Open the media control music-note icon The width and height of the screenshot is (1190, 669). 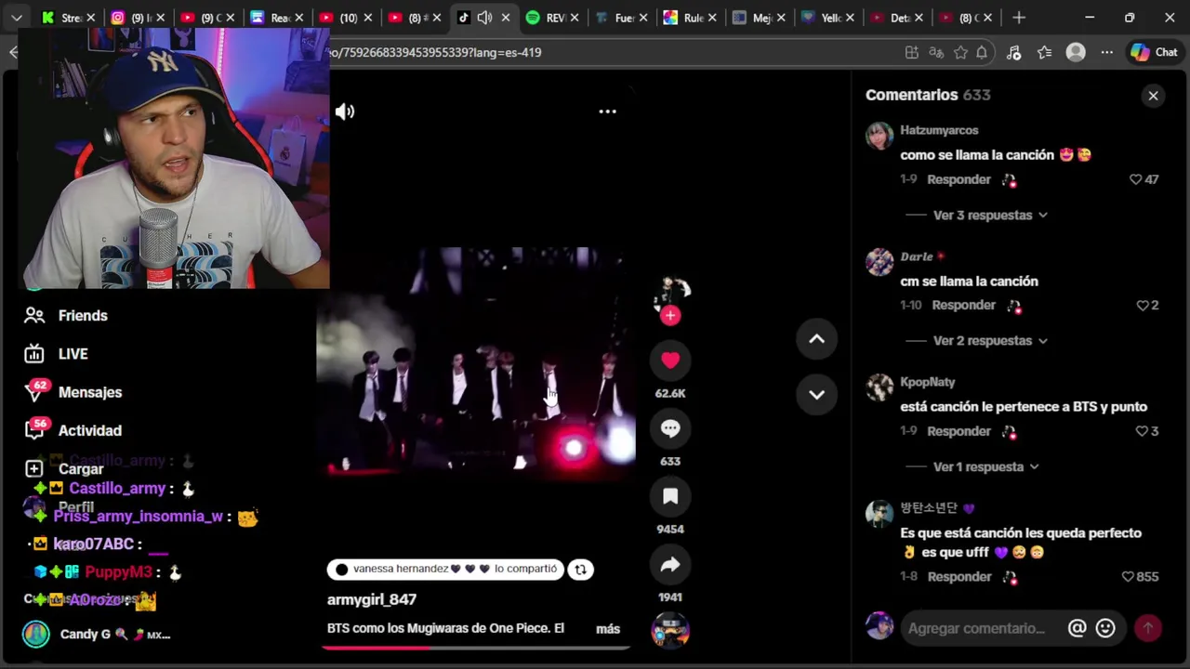(x=1014, y=53)
